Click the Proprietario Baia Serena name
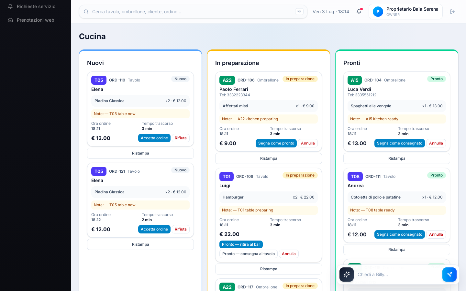Viewport: 466px width, 291px height. [412, 9]
